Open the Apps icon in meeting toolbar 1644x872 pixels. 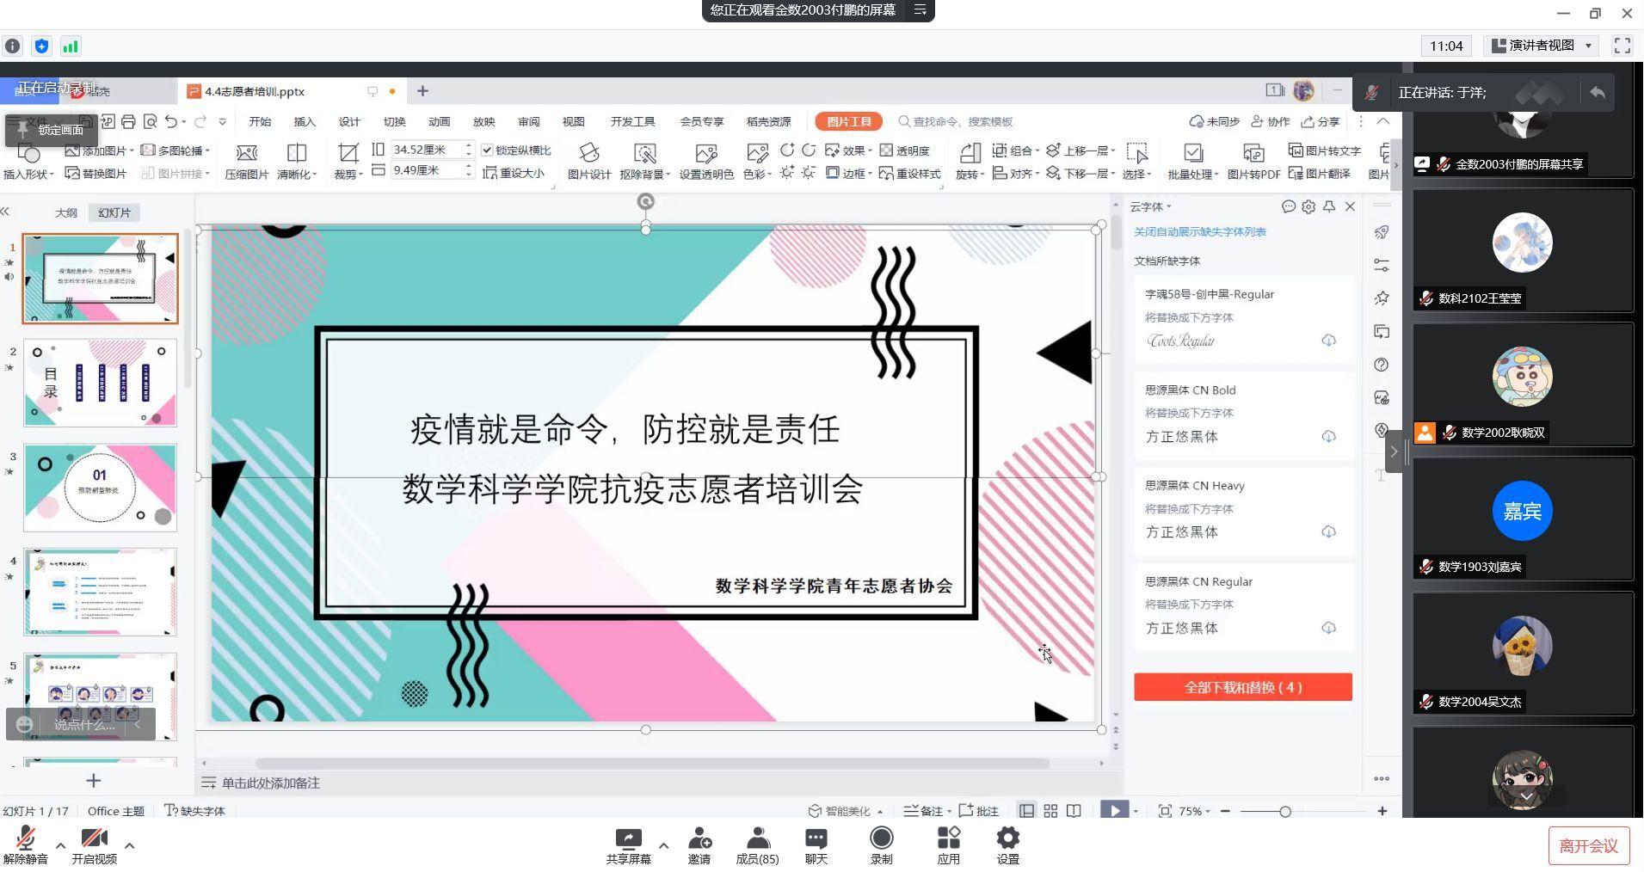[948, 838]
